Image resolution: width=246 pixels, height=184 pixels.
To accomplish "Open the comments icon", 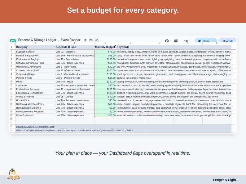I will point(176,41).
